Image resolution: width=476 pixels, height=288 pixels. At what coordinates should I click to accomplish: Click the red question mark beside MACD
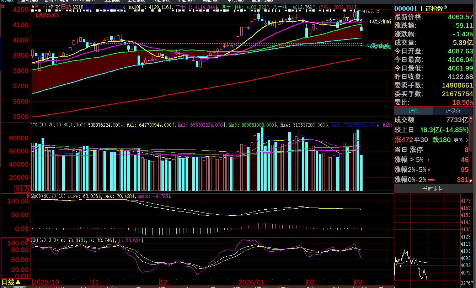tap(27, 197)
